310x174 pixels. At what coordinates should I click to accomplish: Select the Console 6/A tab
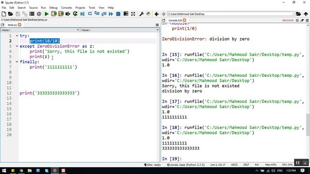[x=175, y=20]
